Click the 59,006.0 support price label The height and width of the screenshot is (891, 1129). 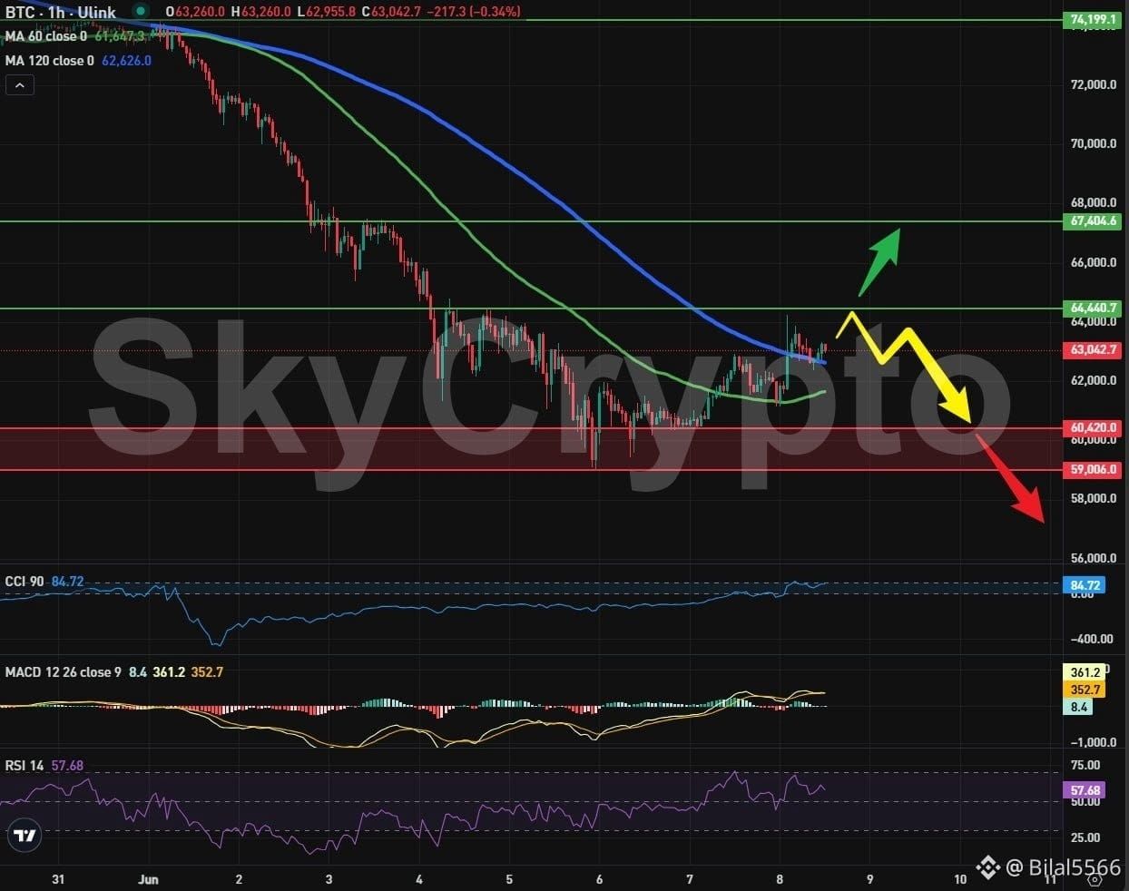click(1094, 469)
